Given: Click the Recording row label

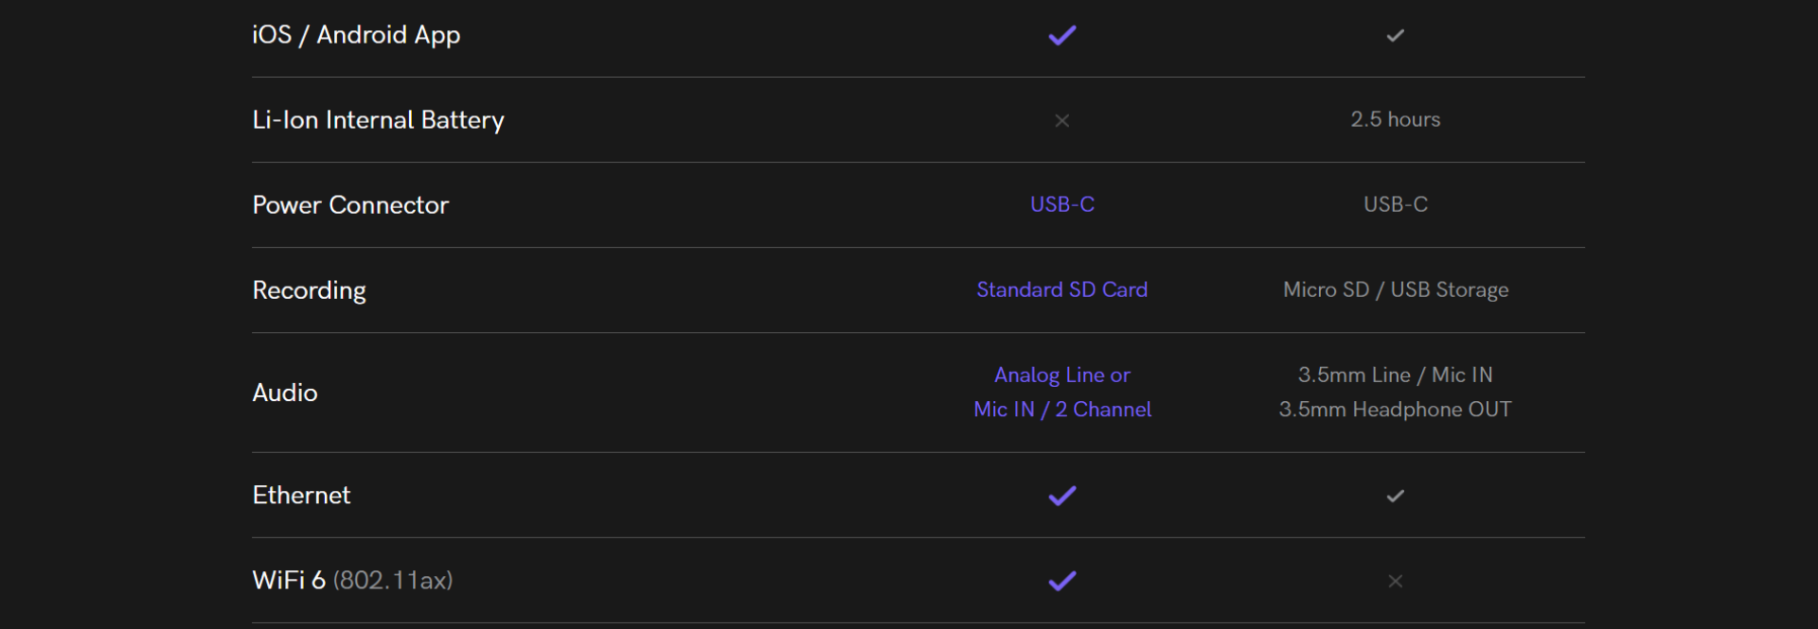Looking at the screenshot, I should pyautogui.click(x=309, y=290).
